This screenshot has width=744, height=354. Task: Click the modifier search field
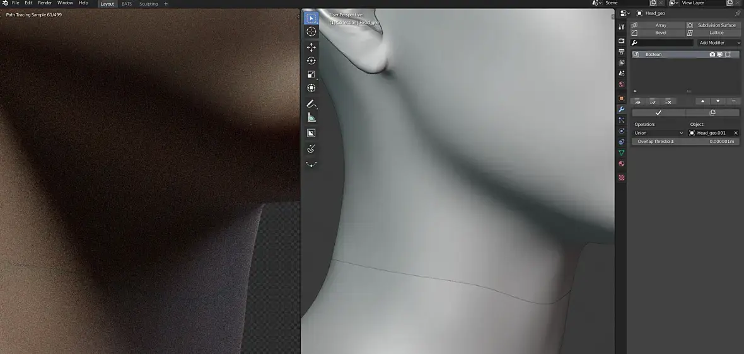[x=663, y=43]
